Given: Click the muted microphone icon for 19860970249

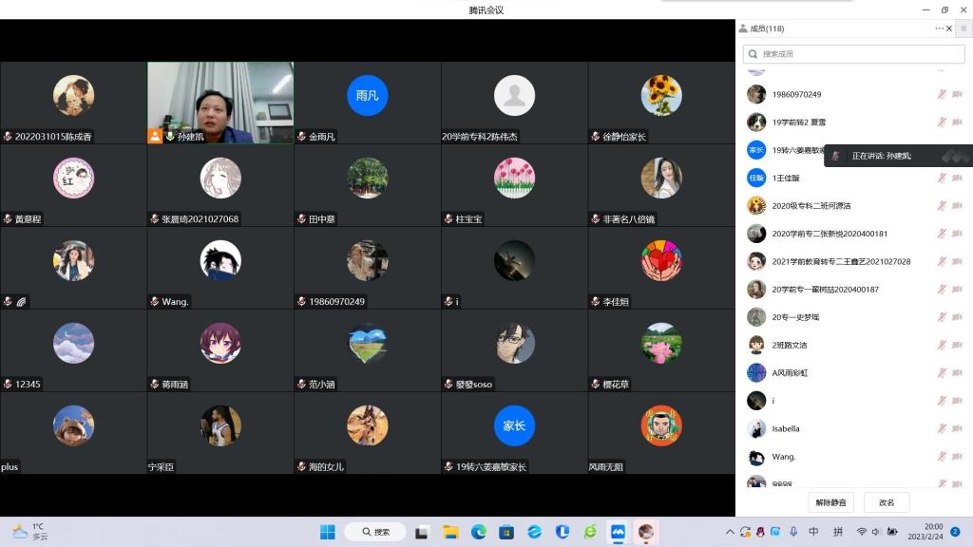Looking at the screenshot, I should point(942,94).
